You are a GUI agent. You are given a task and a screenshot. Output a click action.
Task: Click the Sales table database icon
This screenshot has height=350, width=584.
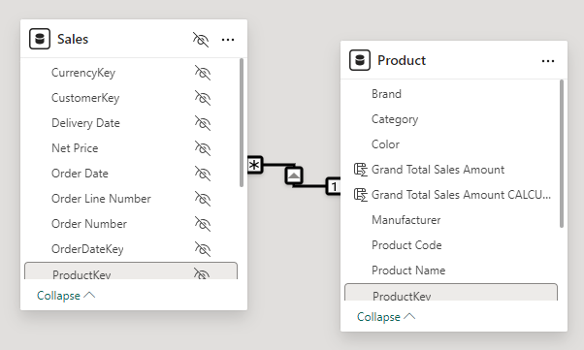click(x=40, y=39)
